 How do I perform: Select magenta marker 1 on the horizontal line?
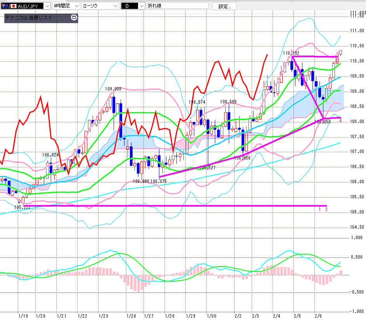click(320, 209)
